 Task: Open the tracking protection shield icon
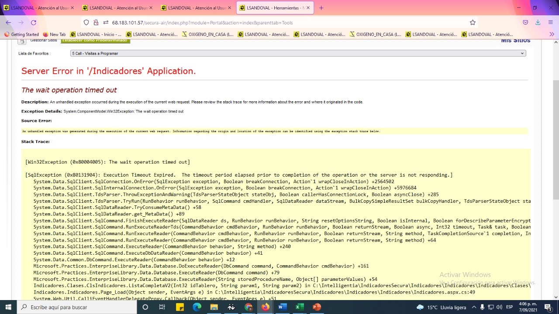86,23
